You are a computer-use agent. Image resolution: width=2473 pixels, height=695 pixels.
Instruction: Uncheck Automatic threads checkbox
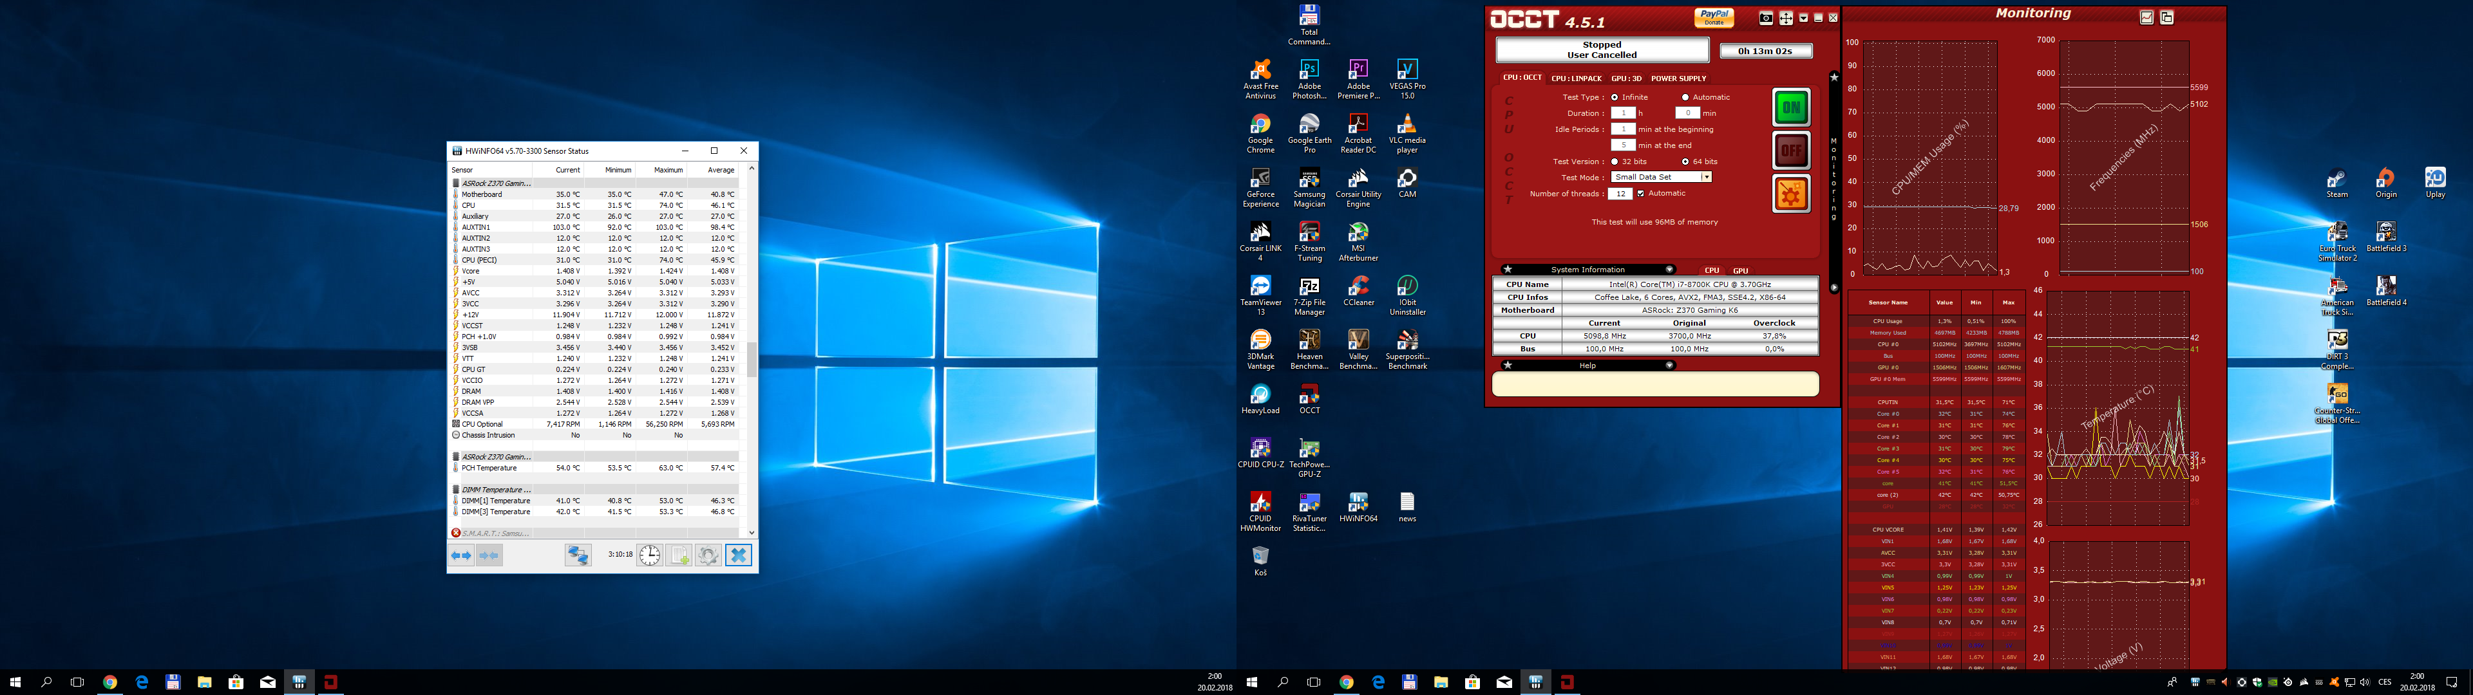pyautogui.click(x=1641, y=194)
